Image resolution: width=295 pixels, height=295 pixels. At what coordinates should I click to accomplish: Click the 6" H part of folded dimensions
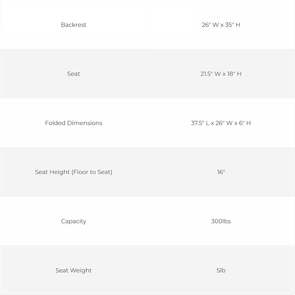245,123
